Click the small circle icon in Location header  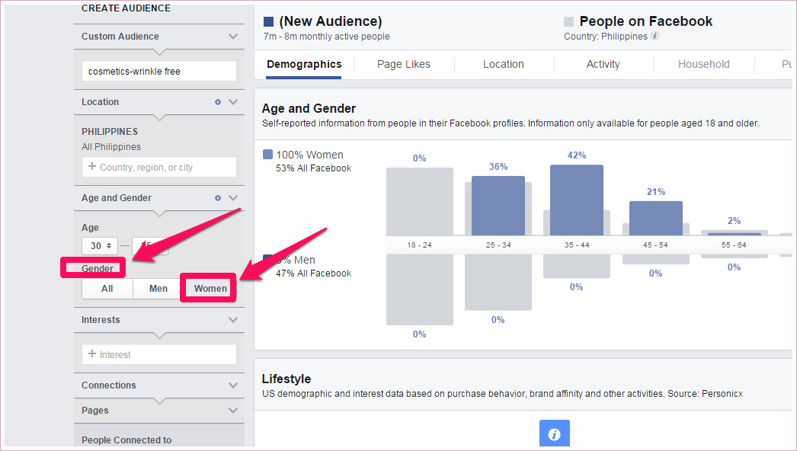[x=218, y=102]
